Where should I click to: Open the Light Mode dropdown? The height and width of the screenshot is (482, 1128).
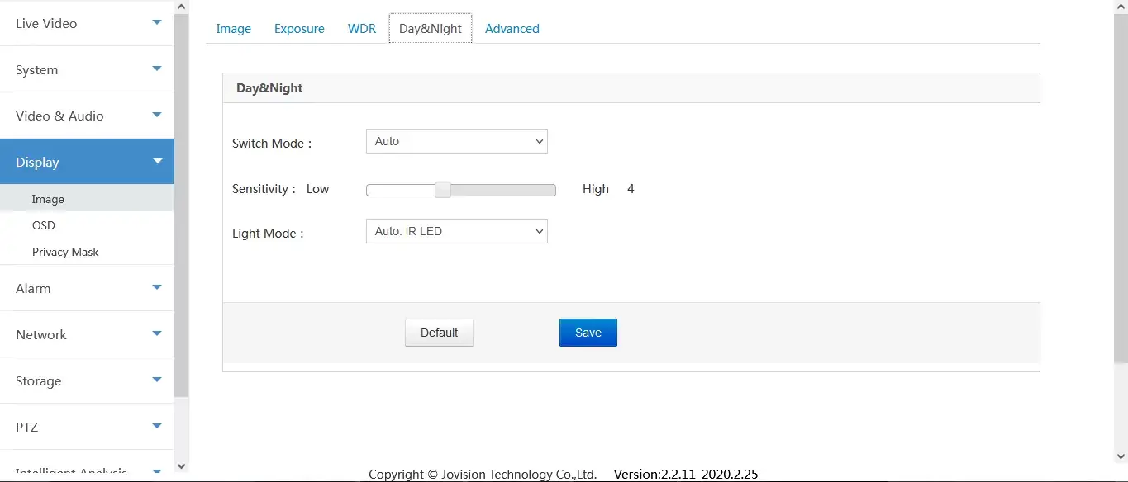pyautogui.click(x=456, y=232)
